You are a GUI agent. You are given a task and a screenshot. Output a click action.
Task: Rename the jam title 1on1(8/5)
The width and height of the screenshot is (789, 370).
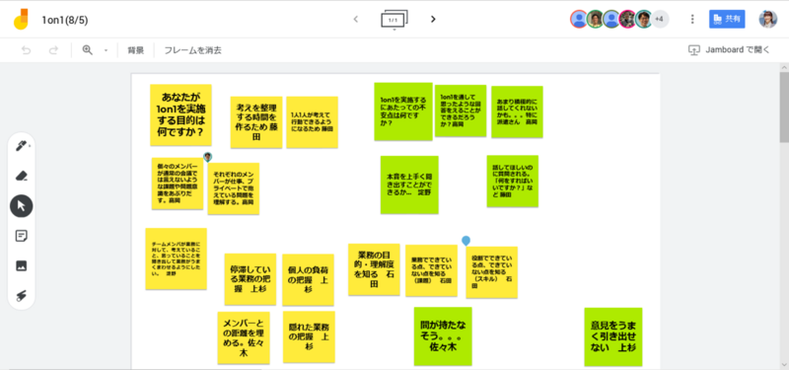point(65,20)
